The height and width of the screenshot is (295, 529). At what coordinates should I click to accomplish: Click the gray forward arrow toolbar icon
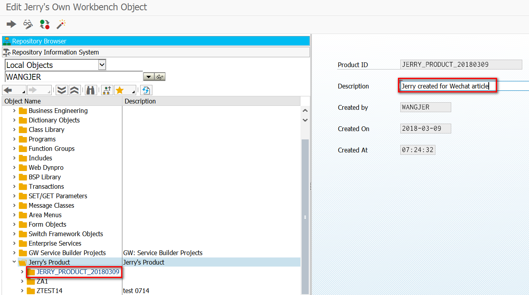pyautogui.click(x=11, y=24)
